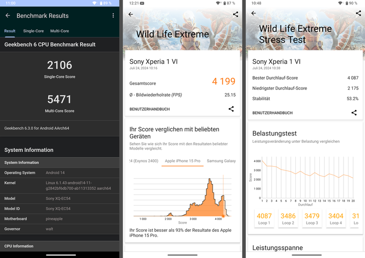Viewport: 365px width, 258px height.
Task: Tap Loop 3 score tile 3479
Action: tap(311, 218)
